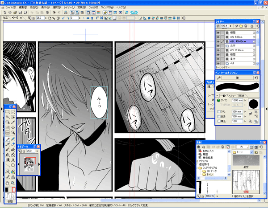
Task: Open the 編集 menu
Action: (x=23, y=8)
